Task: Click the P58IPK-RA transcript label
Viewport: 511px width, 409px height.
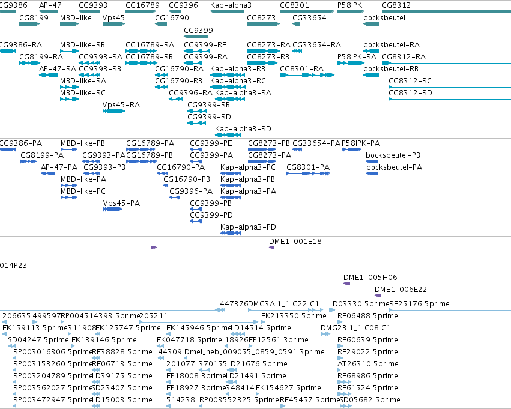Action: click(x=357, y=56)
